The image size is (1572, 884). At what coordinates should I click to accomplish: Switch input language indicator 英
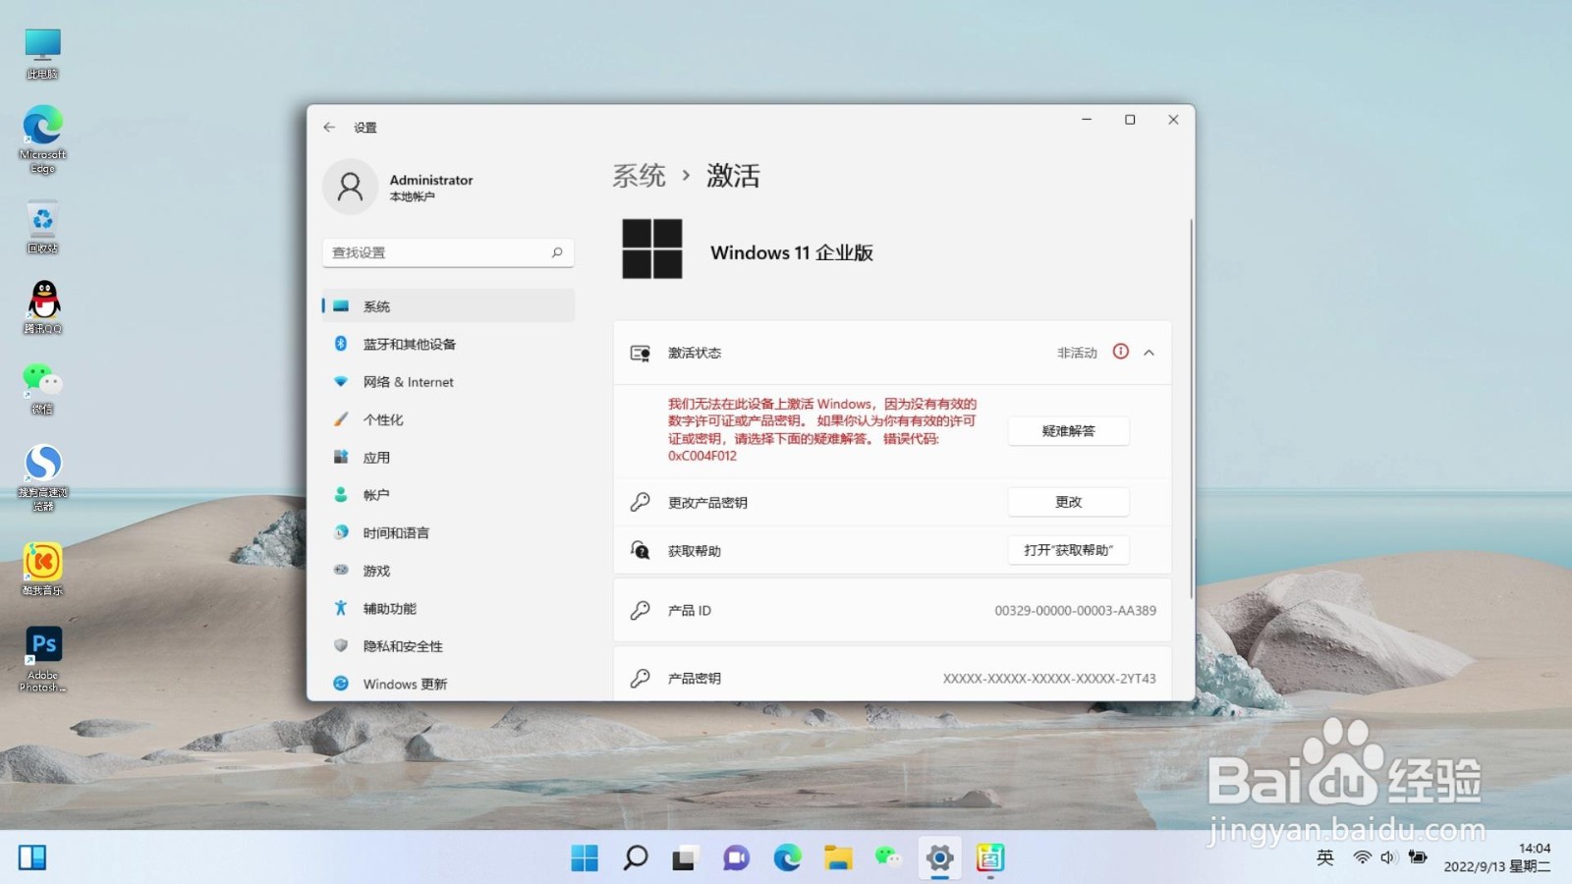(1324, 857)
